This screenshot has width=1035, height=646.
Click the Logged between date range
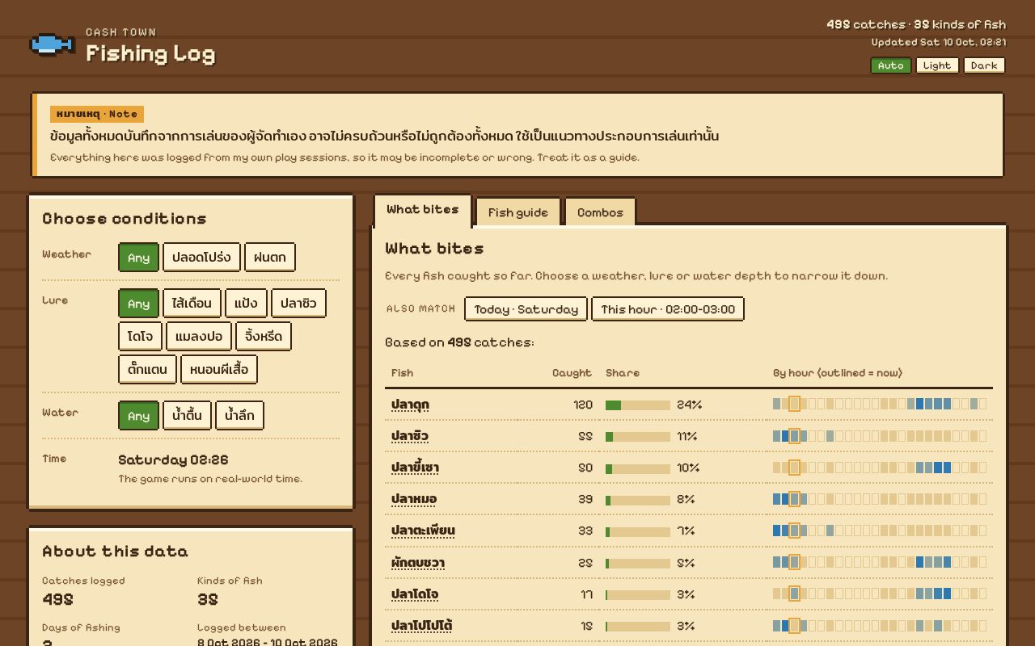(x=268, y=642)
